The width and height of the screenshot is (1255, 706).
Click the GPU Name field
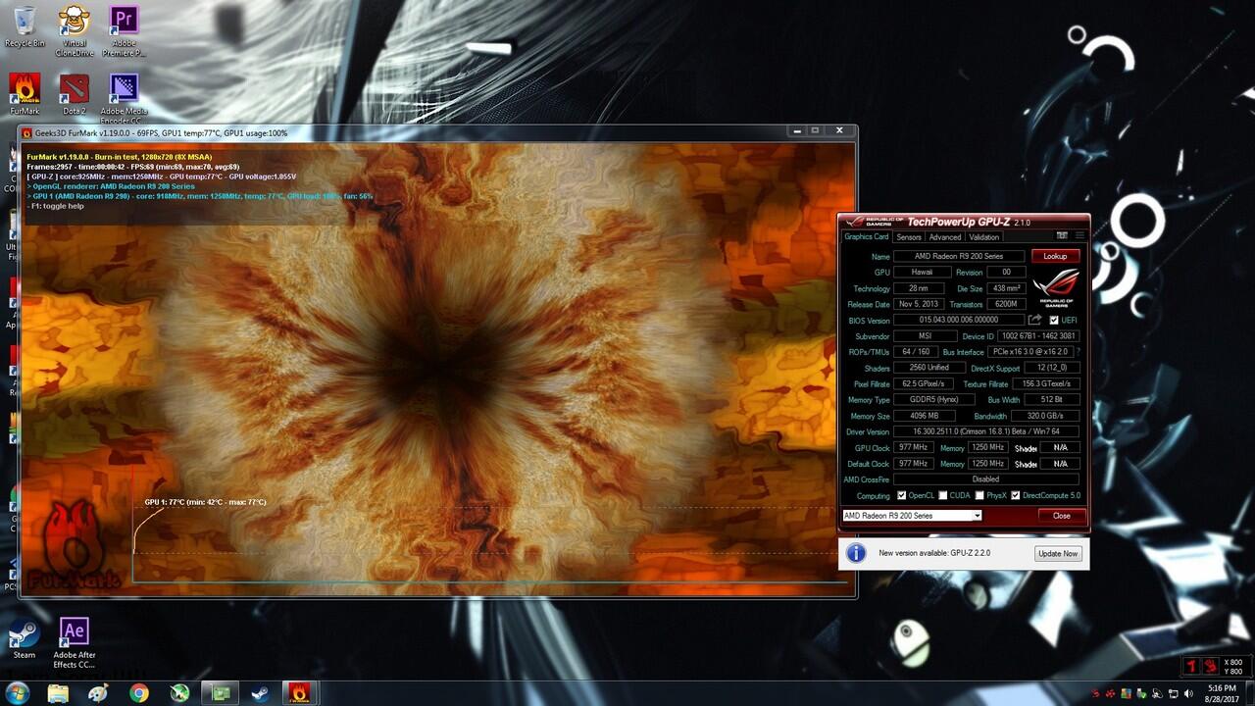coord(958,256)
